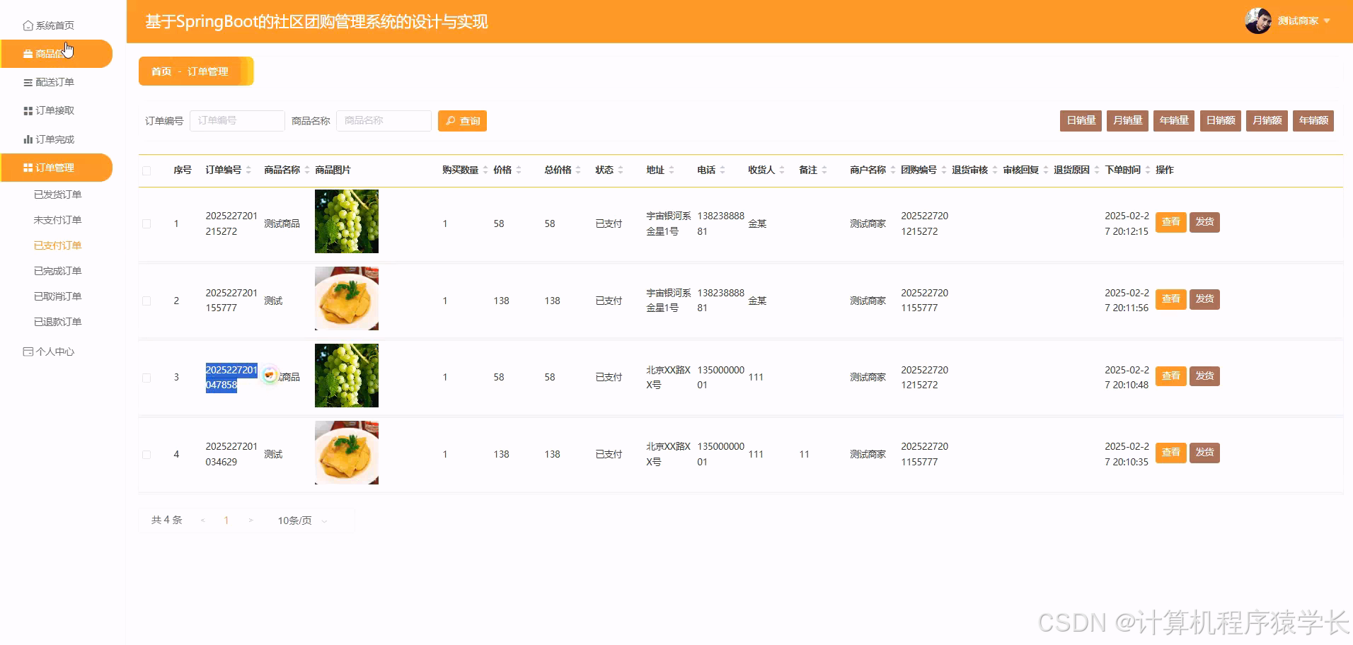1353x645 pixels.
Task: Sort by 收货人 column arrows
Action: [x=782, y=170]
